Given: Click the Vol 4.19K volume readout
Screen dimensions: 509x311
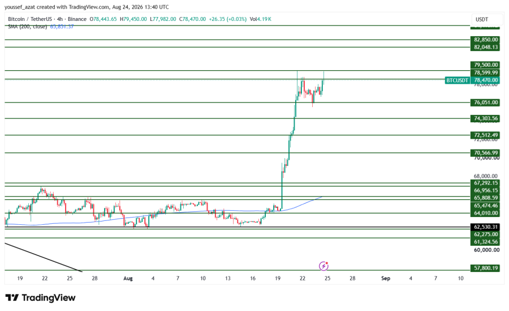Looking at the screenshot, I should [260, 19].
